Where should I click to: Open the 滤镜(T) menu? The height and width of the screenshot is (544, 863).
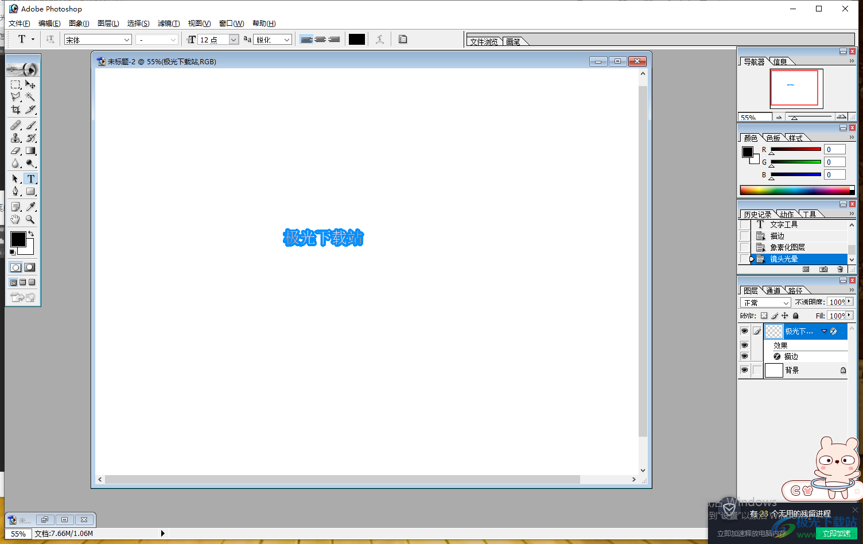pos(169,24)
